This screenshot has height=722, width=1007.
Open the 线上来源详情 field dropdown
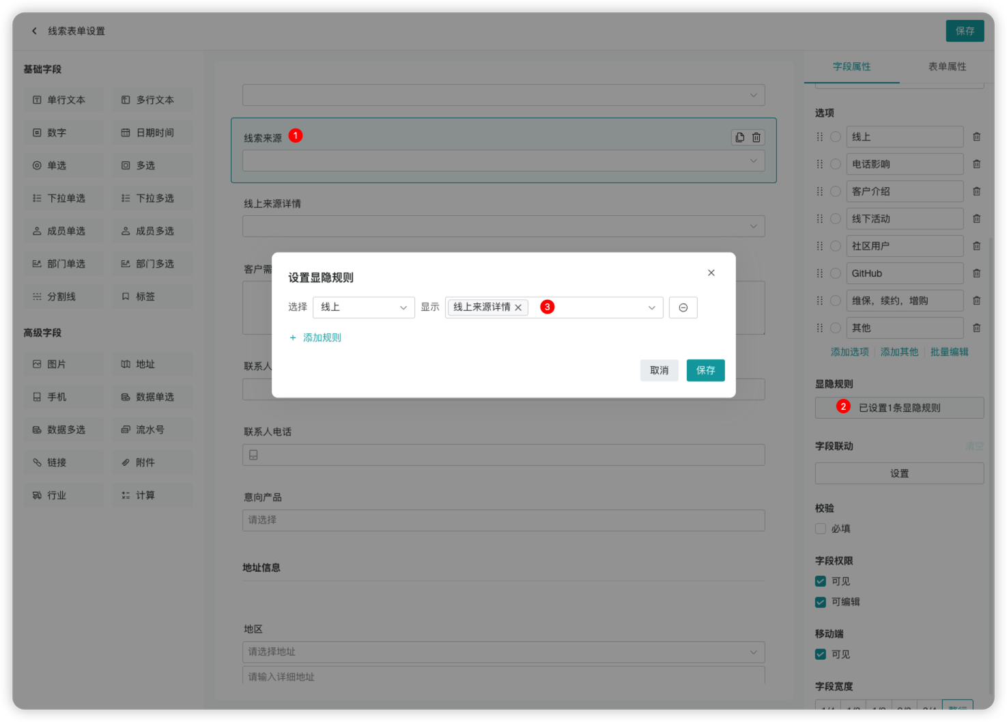[x=503, y=226]
